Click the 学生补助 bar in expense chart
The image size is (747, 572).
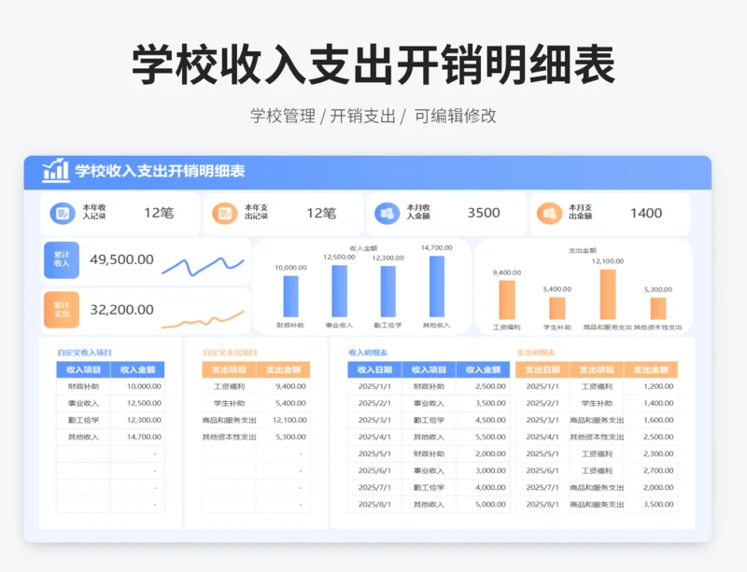(557, 309)
